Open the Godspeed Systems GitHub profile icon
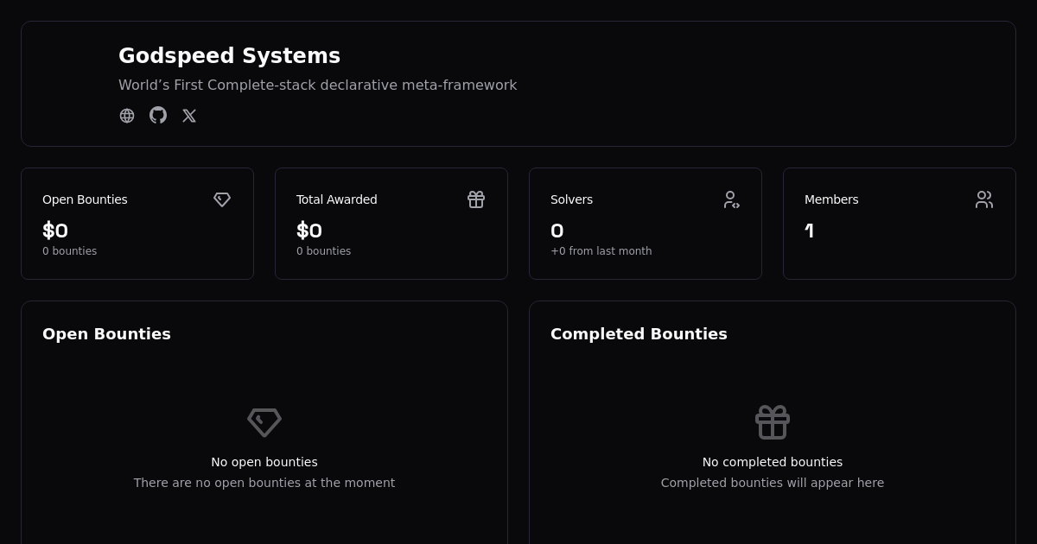This screenshot has height=544, width=1037. point(158,116)
